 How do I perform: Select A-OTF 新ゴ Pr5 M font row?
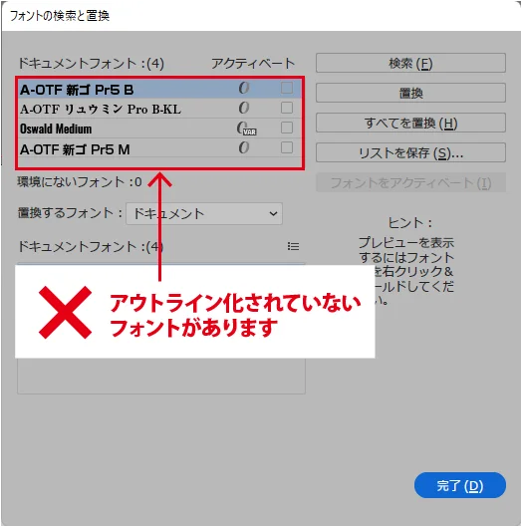pos(159,147)
